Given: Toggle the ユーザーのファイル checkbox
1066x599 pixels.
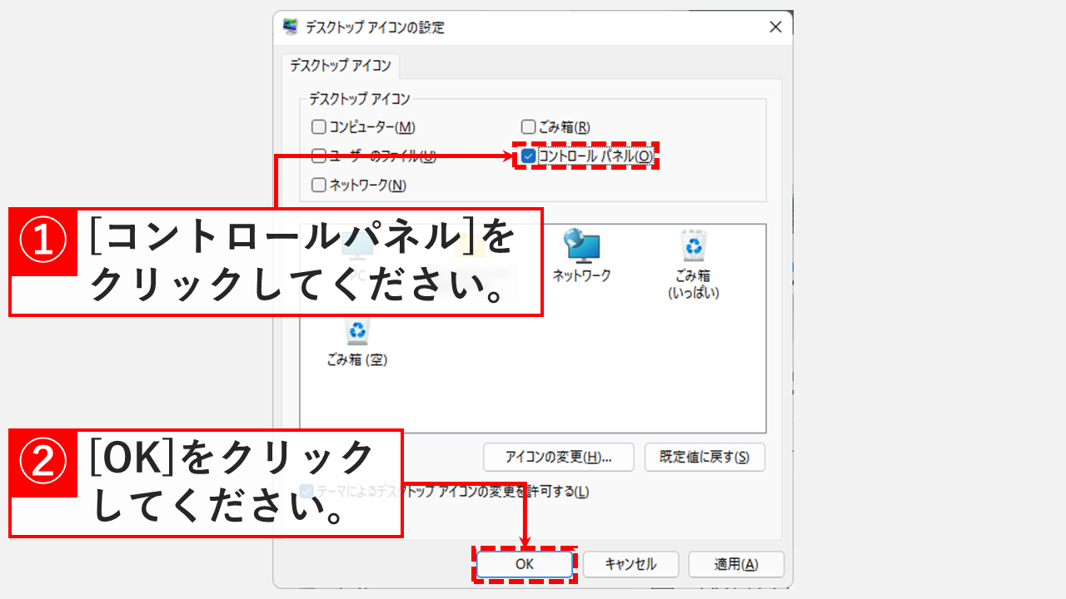Looking at the screenshot, I should [319, 156].
